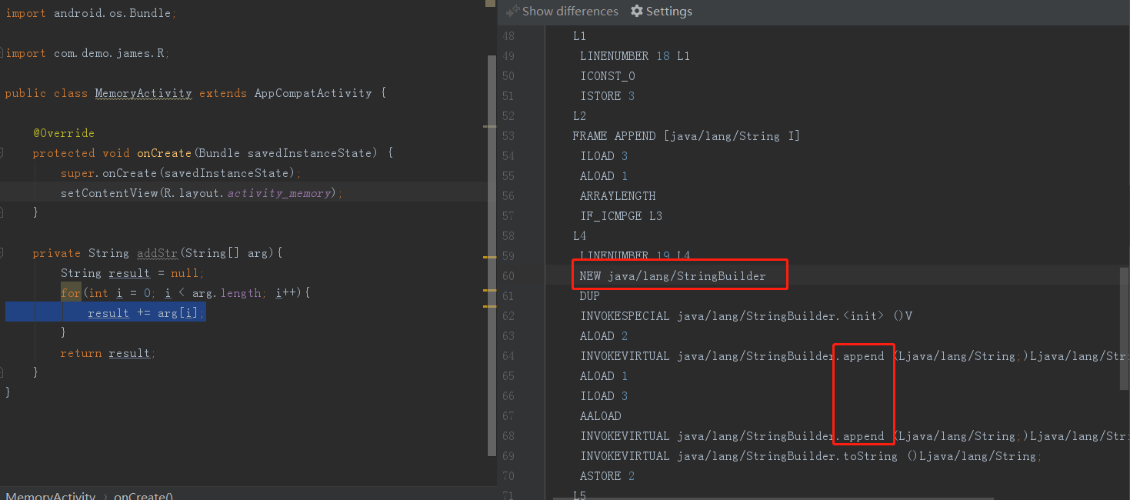Click the Settings gear icon
Screen dimensions: 1130x500
pyautogui.click(x=636, y=12)
